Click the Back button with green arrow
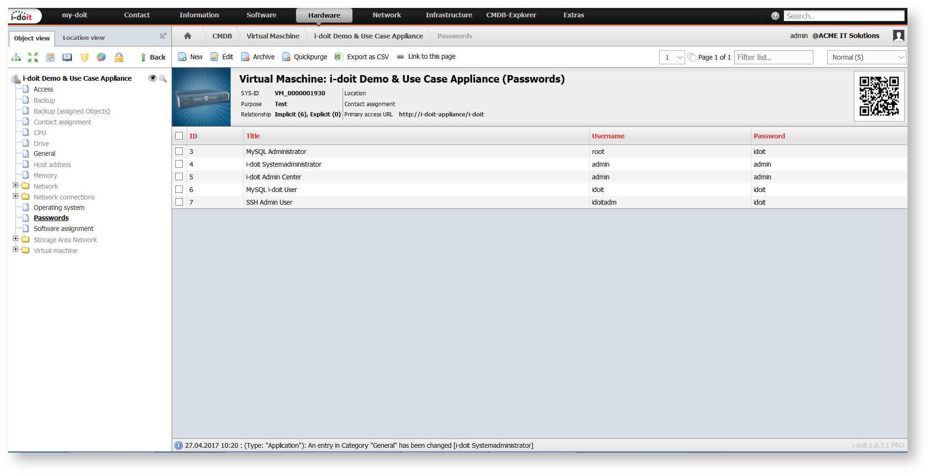Viewport: 930px width, 475px height. point(153,57)
